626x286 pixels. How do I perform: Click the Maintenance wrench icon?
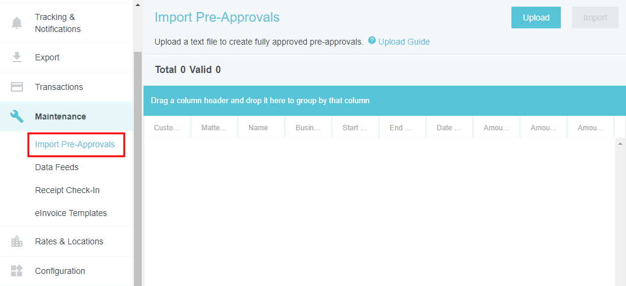coord(17,116)
